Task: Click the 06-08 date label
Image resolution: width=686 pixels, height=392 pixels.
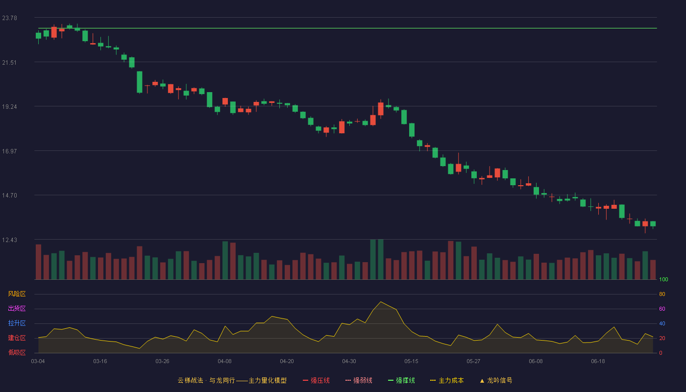Action: click(536, 361)
